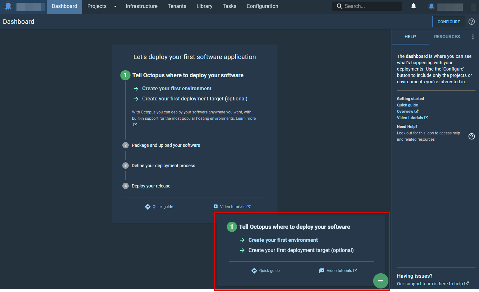
Task: Click the Learn more link in the main card
Action: (246, 119)
